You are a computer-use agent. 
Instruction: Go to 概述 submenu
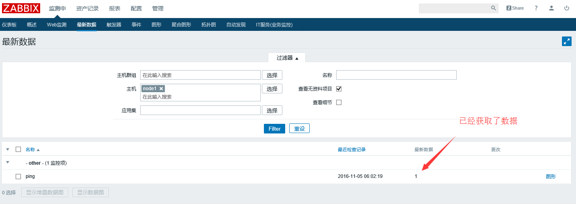pos(32,25)
